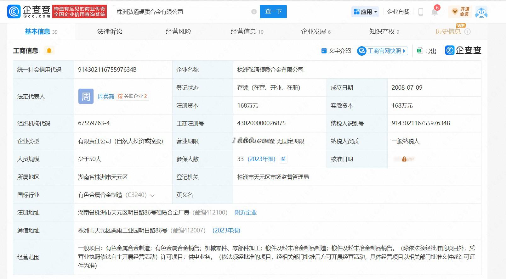Open legal representative 周英毅 link
Image resolution: width=506 pixels, height=279 pixels.
[106, 96]
